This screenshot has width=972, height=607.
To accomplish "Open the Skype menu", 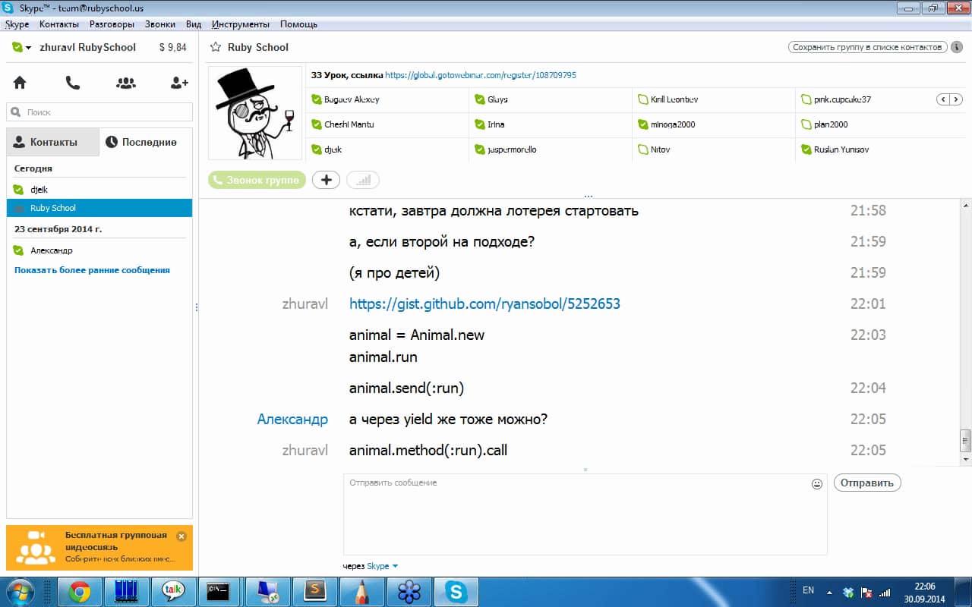I will 17,24.
